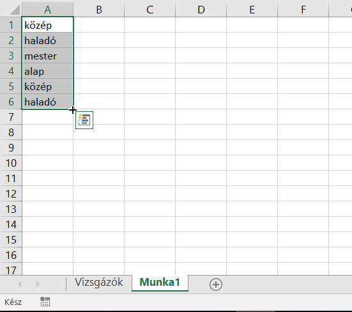352x312 pixels.
Task: Select the Munka1 sheet tab
Action: (x=160, y=283)
